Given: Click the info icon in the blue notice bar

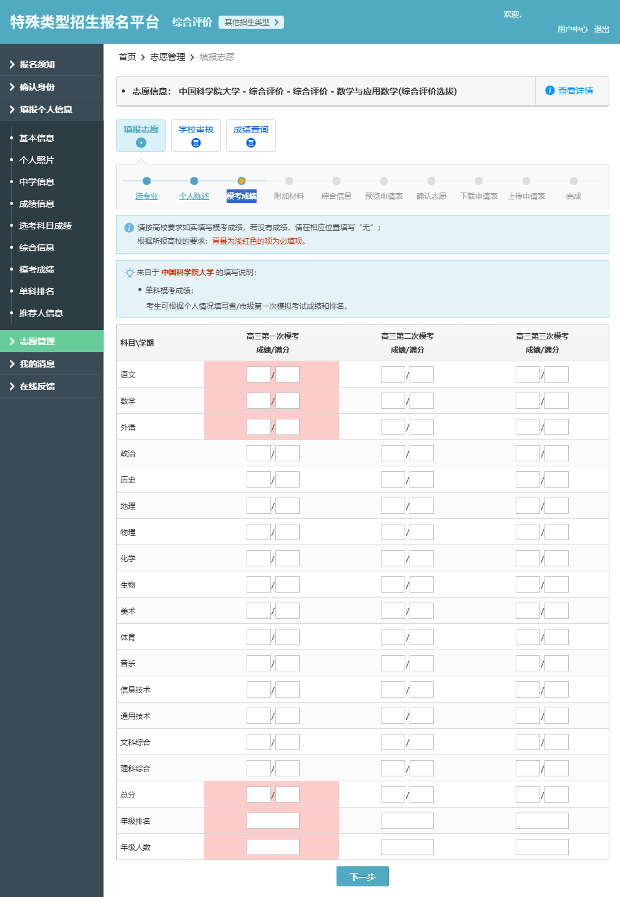Looking at the screenshot, I should point(129,227).
